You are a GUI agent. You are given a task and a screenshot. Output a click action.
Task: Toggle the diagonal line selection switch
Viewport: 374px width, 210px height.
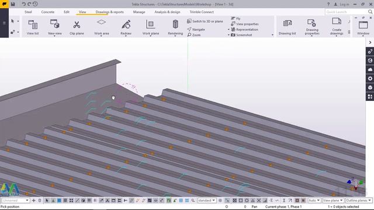(x=77, y=201)
